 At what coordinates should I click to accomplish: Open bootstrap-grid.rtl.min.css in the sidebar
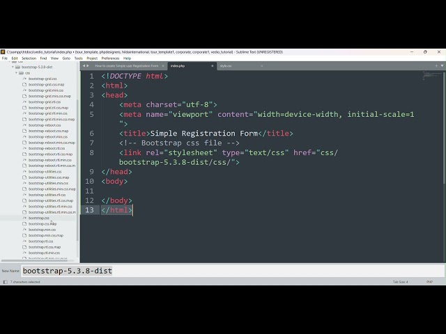48,113
